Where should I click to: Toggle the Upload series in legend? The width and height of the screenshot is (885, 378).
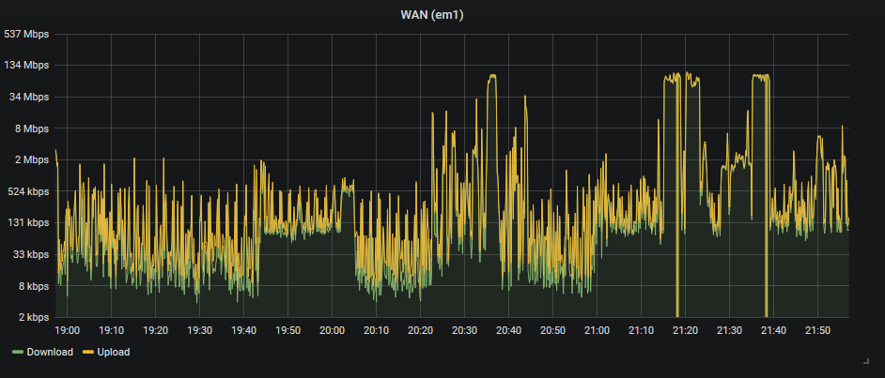click(x=114, y=352)
